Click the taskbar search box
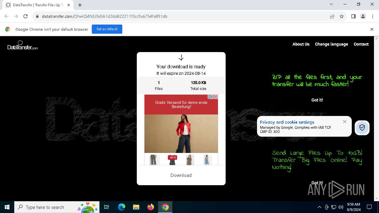Screen dimensions: 379x213 click(x=57, y=207)
